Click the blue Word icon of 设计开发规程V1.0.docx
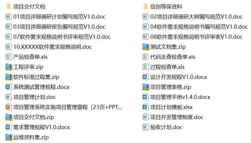The width and height of the screenshot is (251, 143). coord(145,77)
